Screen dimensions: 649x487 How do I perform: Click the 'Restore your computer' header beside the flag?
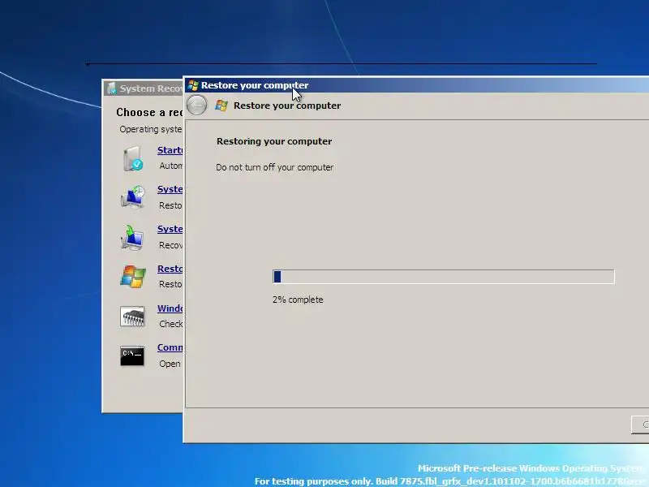287,106
